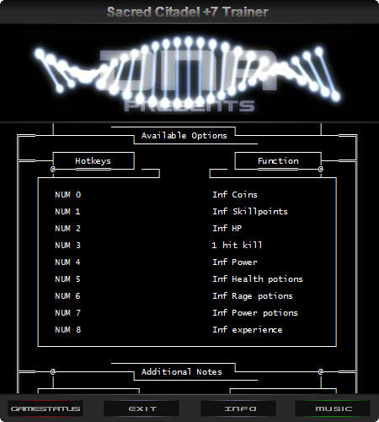Click Inf HP function text
The width and height of the screenshot is (379, 422).
(227, 229)
